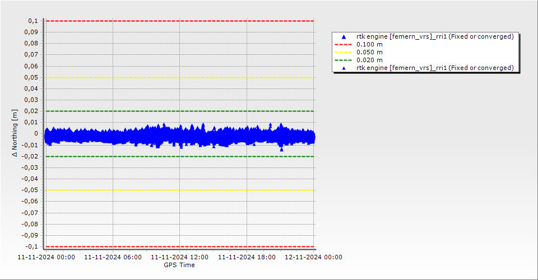
Task: Click the GPS Time axis title
Action: [179, 265]
